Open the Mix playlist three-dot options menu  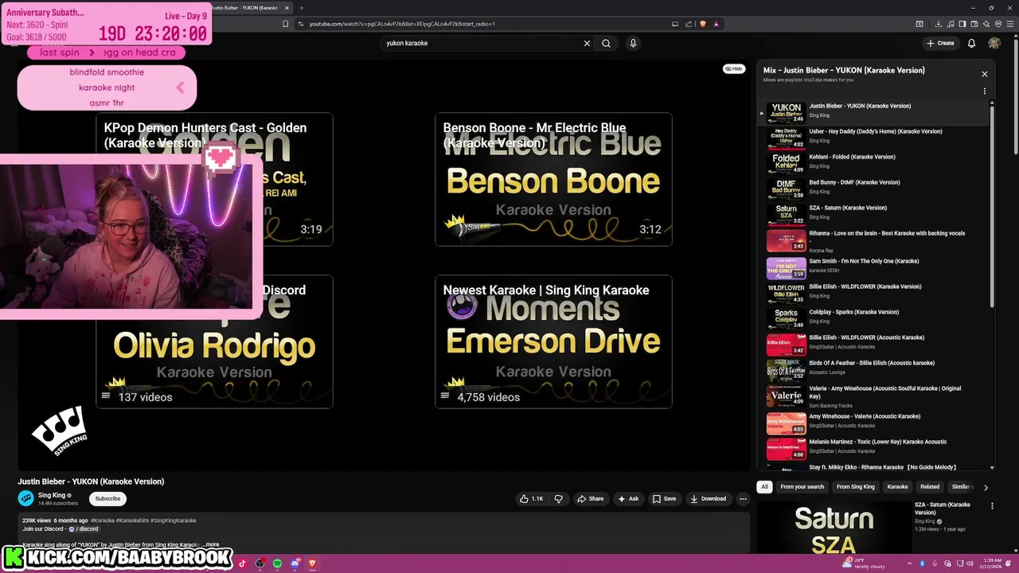pyautogui.click(x=985, y=92)
